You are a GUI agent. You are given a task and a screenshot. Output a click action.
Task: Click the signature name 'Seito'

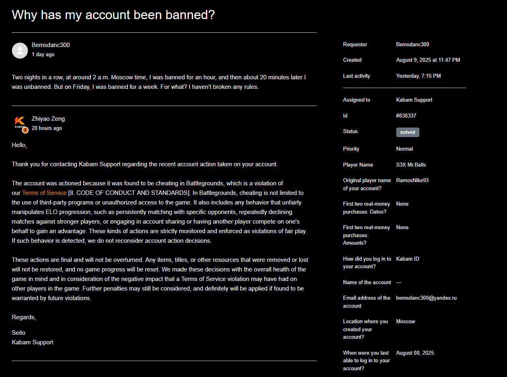pos(19,333)
